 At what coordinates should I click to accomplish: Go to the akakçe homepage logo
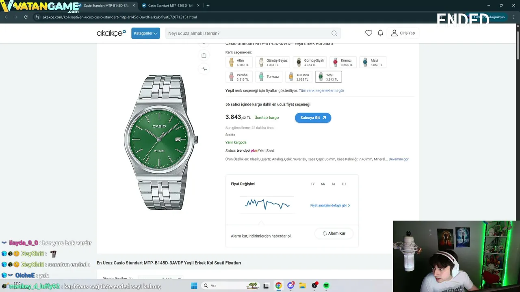(111, 33)
